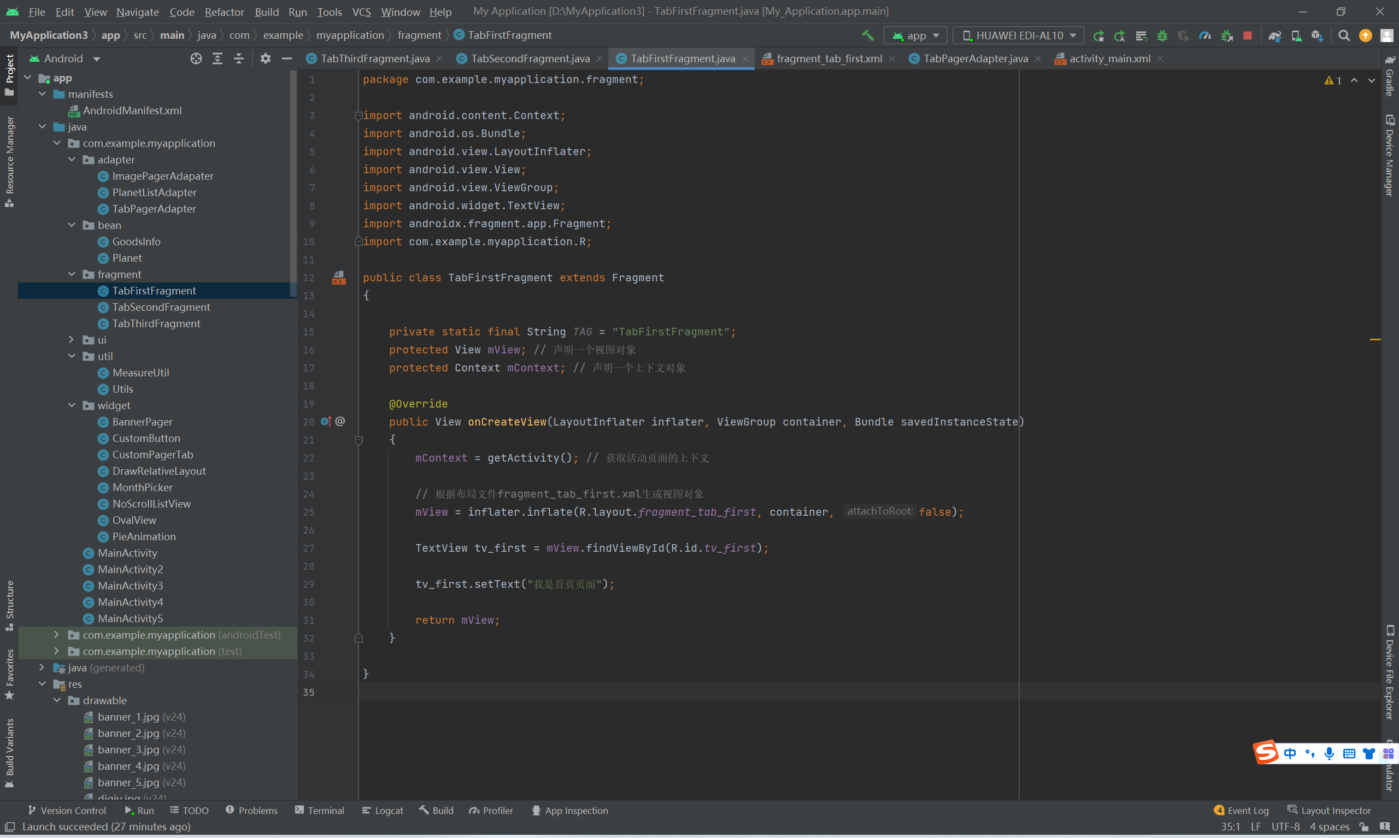Collapse the widget folder in tree
Screen dimensions: 1399x838
coord(72,405)
